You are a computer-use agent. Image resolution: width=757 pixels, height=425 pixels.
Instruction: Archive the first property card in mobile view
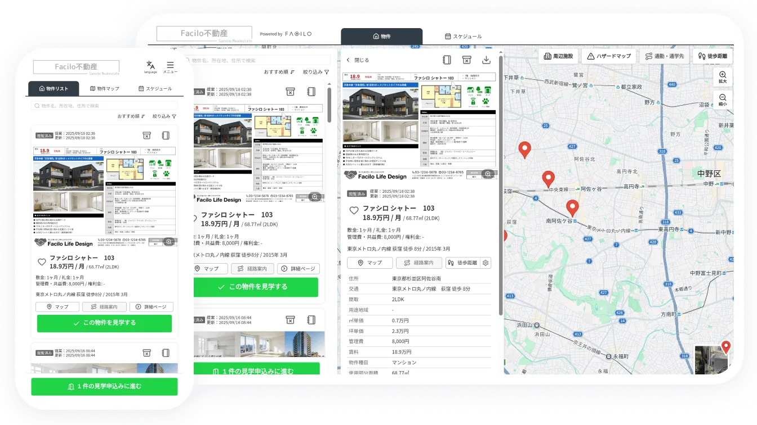(146, 135)
